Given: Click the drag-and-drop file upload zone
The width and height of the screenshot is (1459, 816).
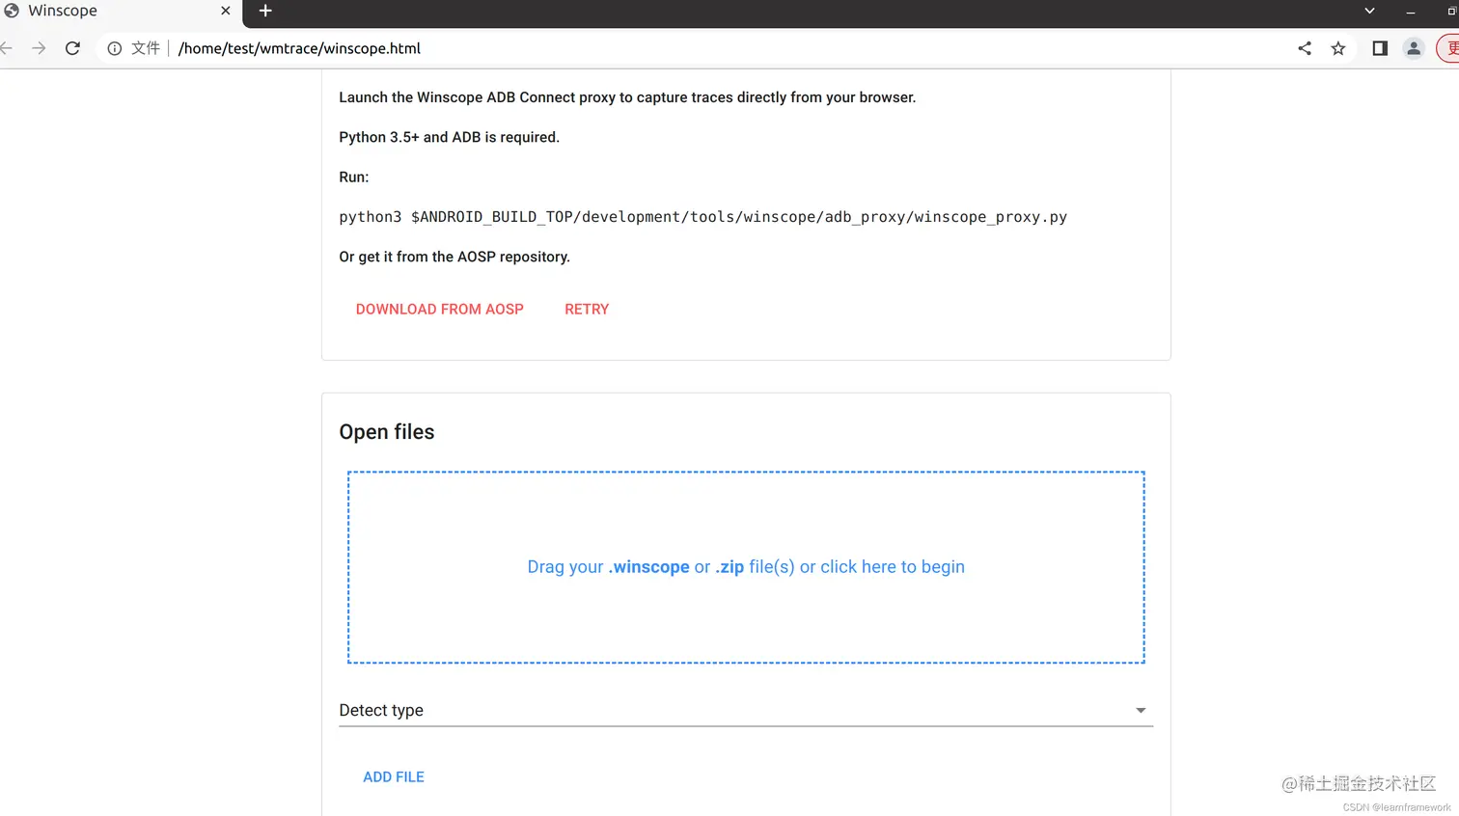Looking at the screenshot, I should coord(746,567).
